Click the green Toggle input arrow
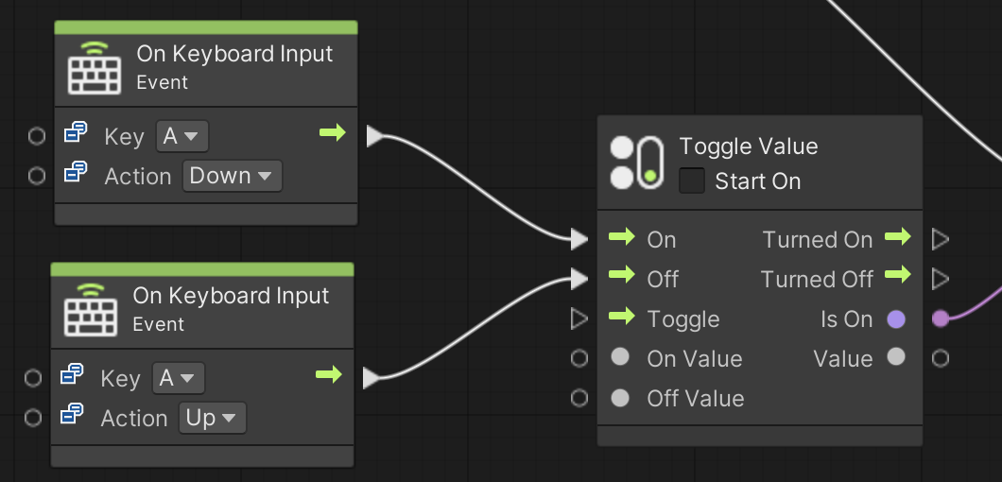 coord(622,318)
